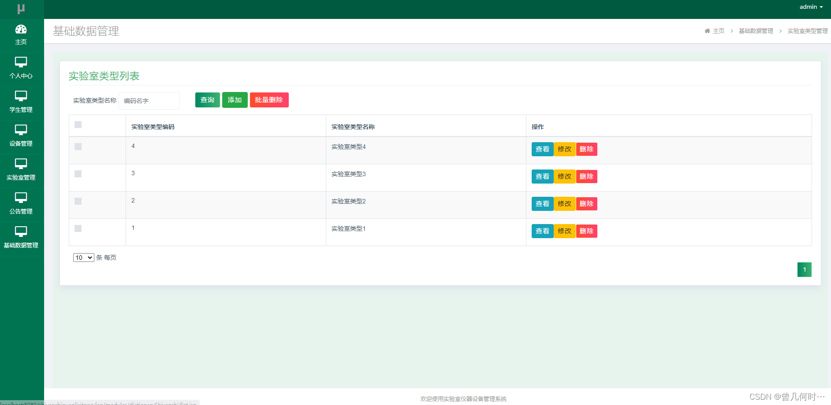The image size is (831, 405).
Task: Click the logo icon at top-left corner
Action: pyautogui.click(x=21, y=9)
